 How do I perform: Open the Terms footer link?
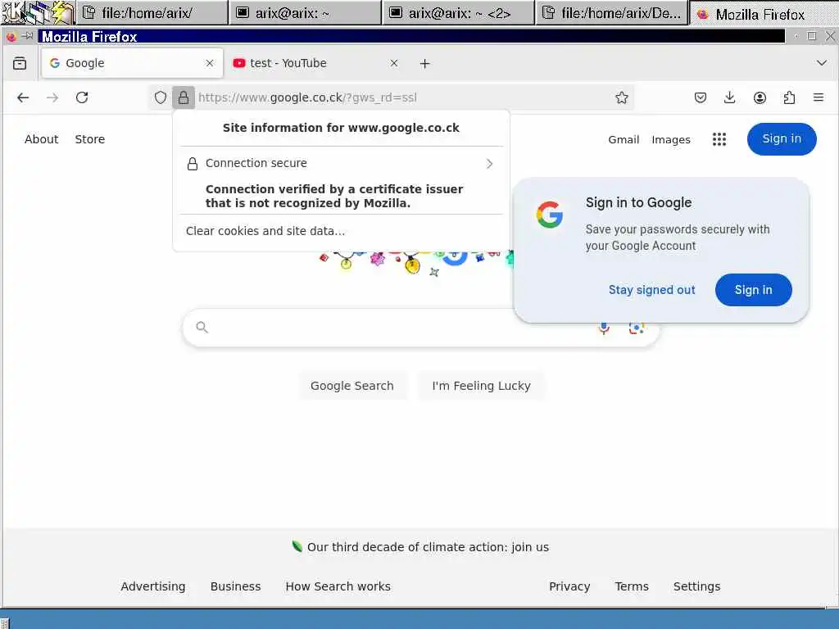tap(632, 586)
